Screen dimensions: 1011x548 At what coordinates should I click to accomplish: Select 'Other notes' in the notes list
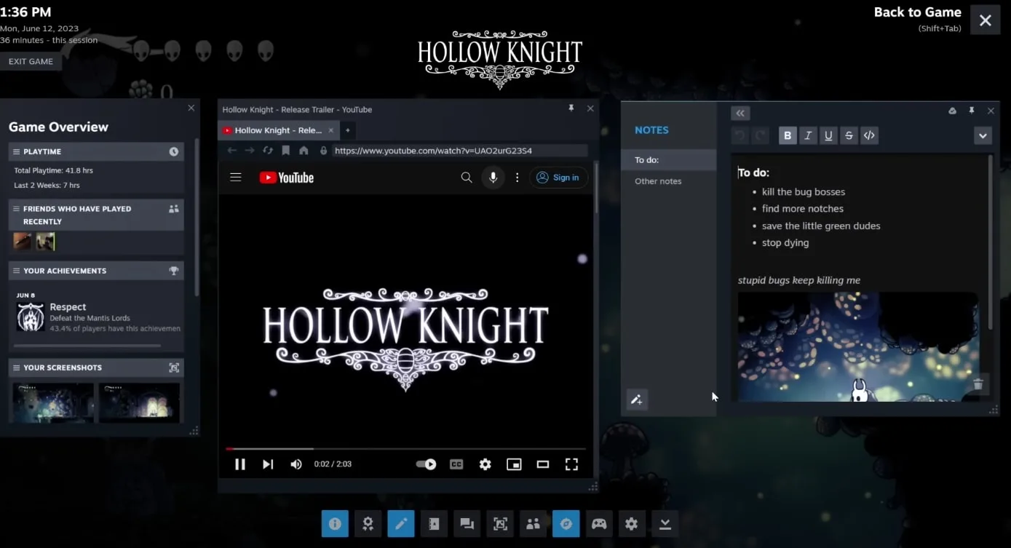pyautogui.click(x=669, y=181)
